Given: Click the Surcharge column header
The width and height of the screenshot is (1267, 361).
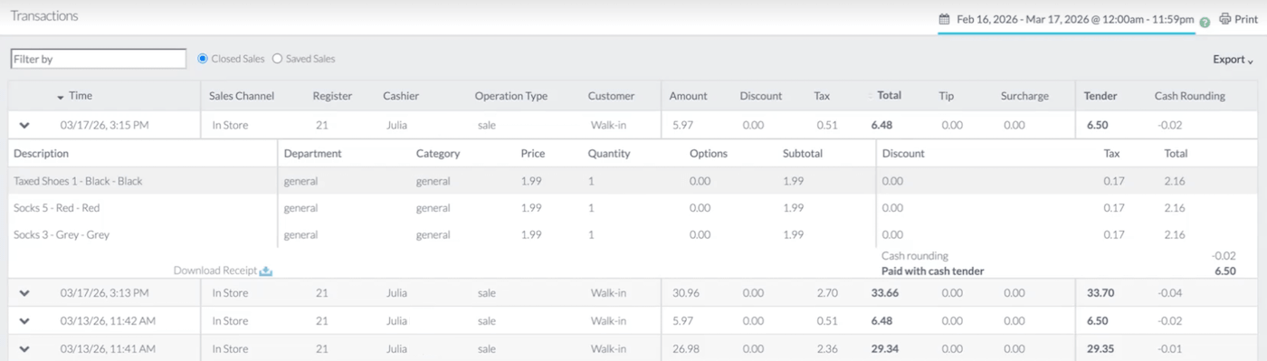Looking at the screenshot, I should pyautogui.click(x=1024, y=96).
